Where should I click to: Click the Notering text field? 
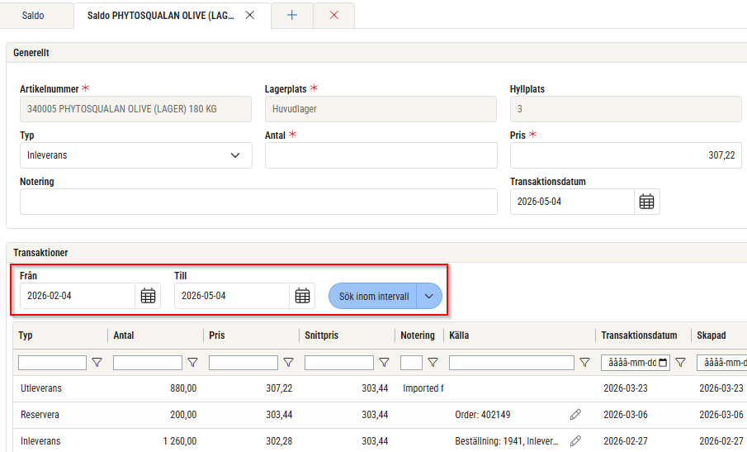pos(258,202)
